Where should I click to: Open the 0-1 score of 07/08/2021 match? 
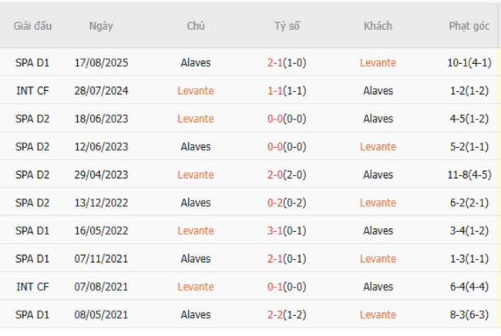tap(275, 287)
